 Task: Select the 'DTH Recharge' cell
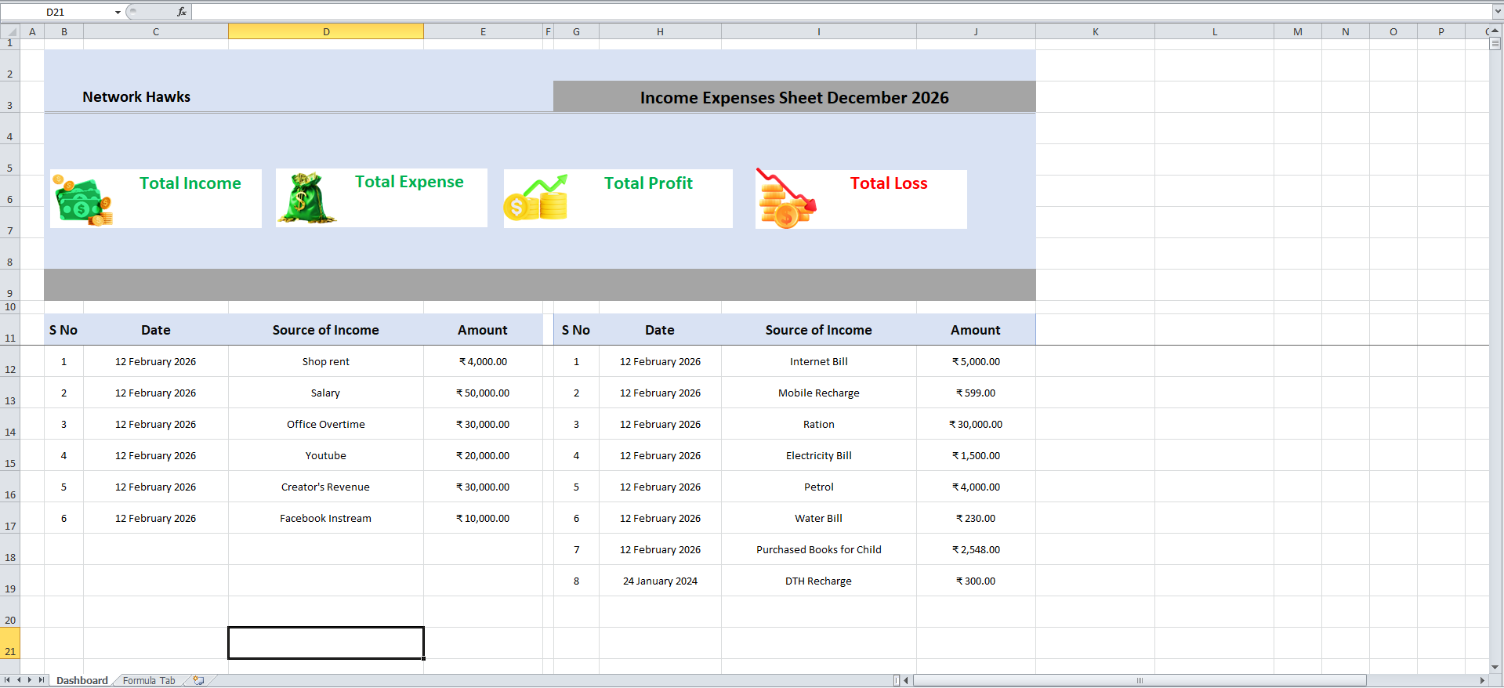coord(819,581)
